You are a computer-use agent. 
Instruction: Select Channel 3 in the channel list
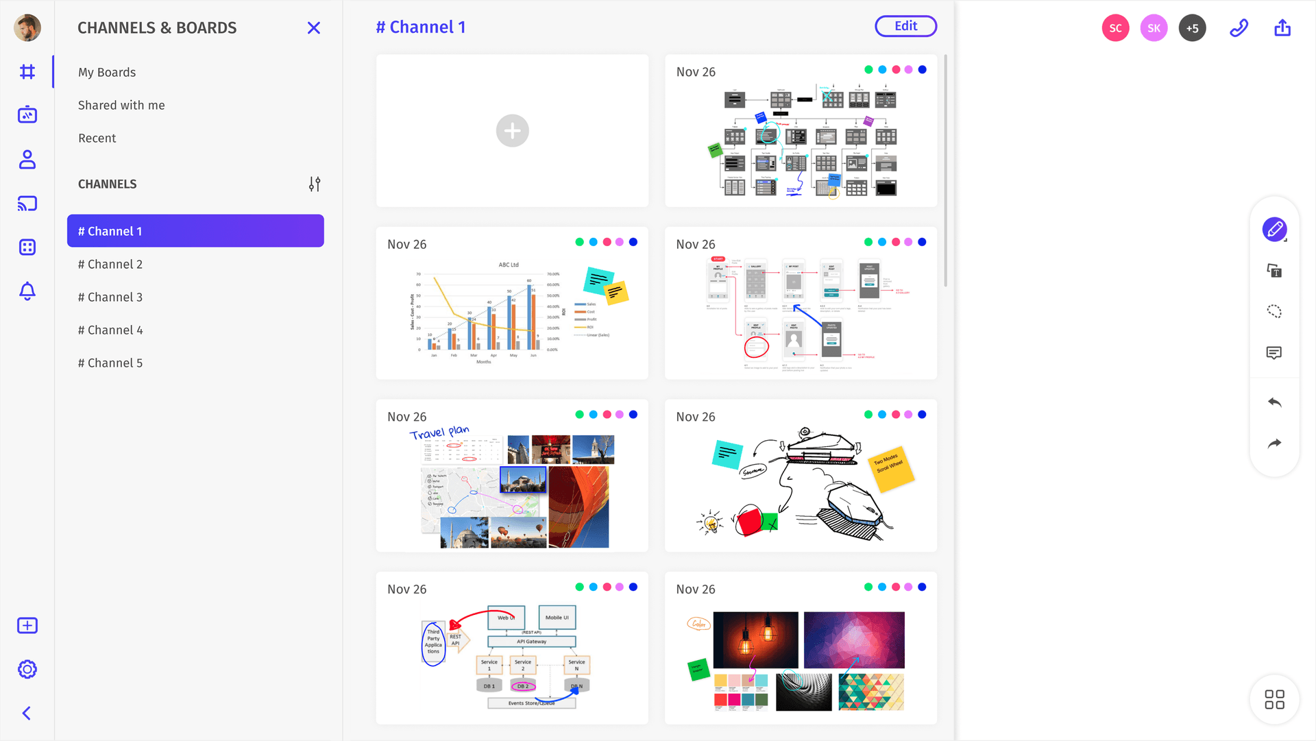[110, 297]
